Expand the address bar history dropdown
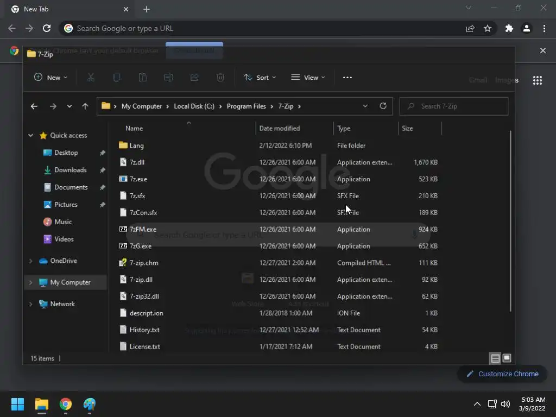The image size is (556, 417). click(x=365, y=106)
